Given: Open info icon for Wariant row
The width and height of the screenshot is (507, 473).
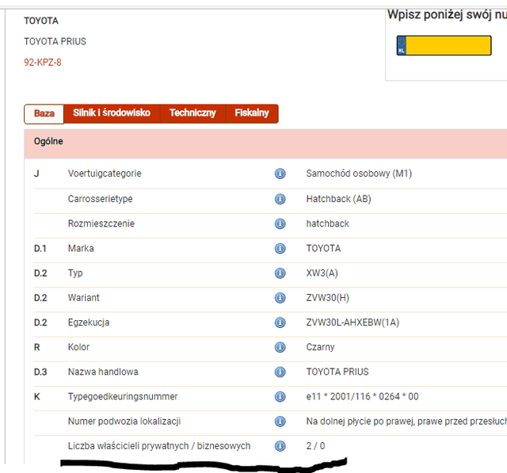Looking at the screenshot, I should coord(280,298).
